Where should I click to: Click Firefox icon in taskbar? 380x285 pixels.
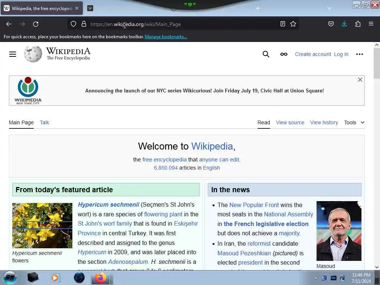pos(100,278)
